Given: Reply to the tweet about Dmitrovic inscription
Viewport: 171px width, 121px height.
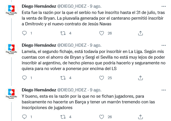Looking at the screenshot, I should click(x=24, y=33).
